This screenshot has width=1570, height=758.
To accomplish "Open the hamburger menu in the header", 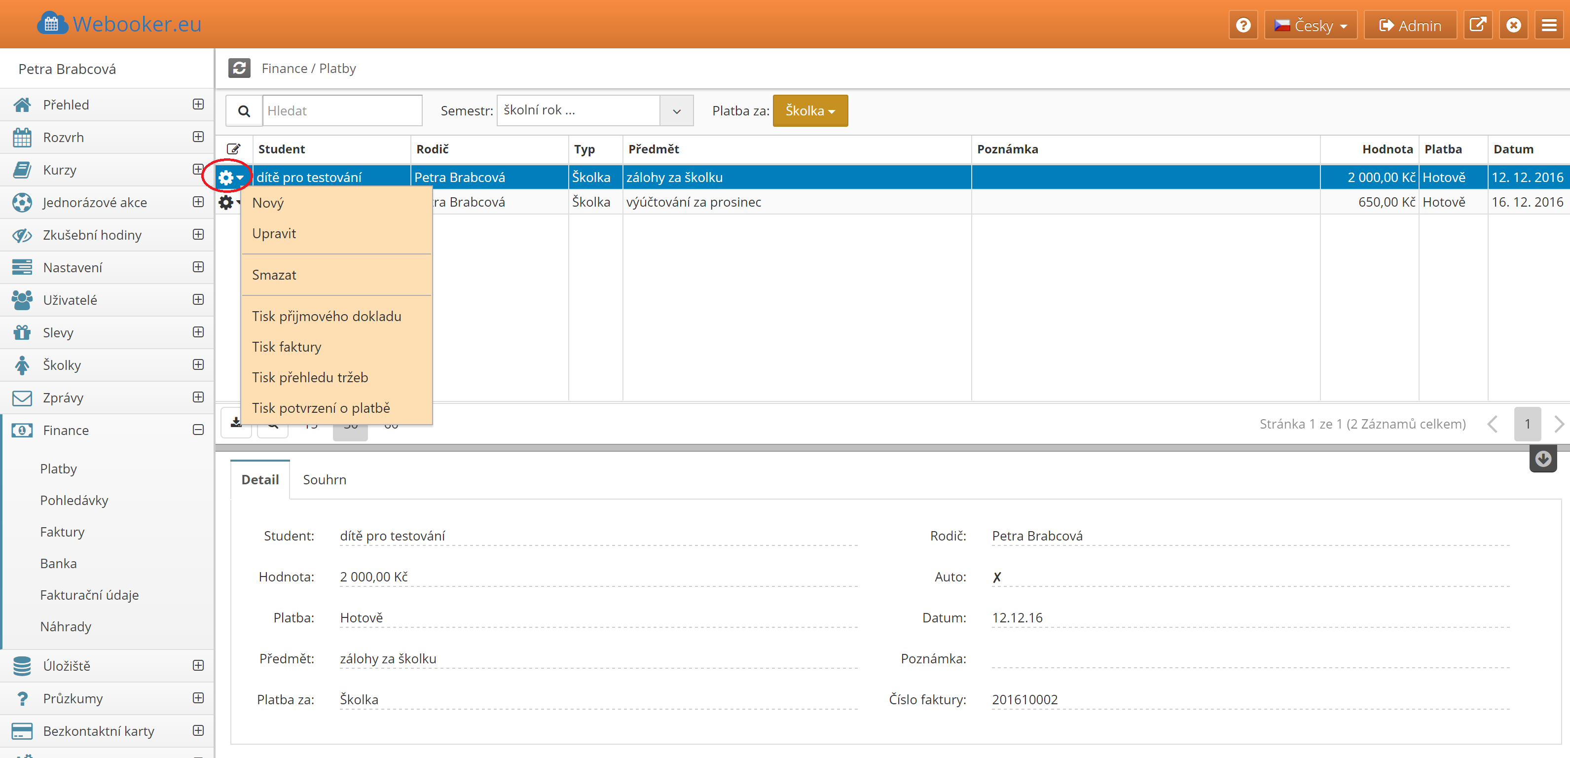I will tap(1549, 25).
